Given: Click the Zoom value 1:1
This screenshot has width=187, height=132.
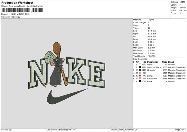Looking at the screenshot, I should (181, 13).
